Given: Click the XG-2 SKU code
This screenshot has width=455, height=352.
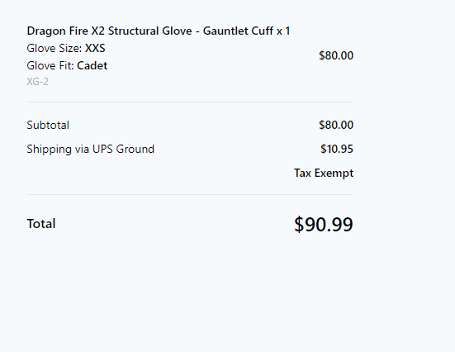Looking at the screenshot, I should pyautogui.click(x=37, y=82).
